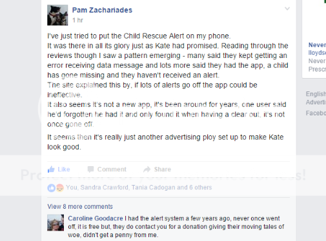
Task: Expand View 8 more comments
Action: 80,206
